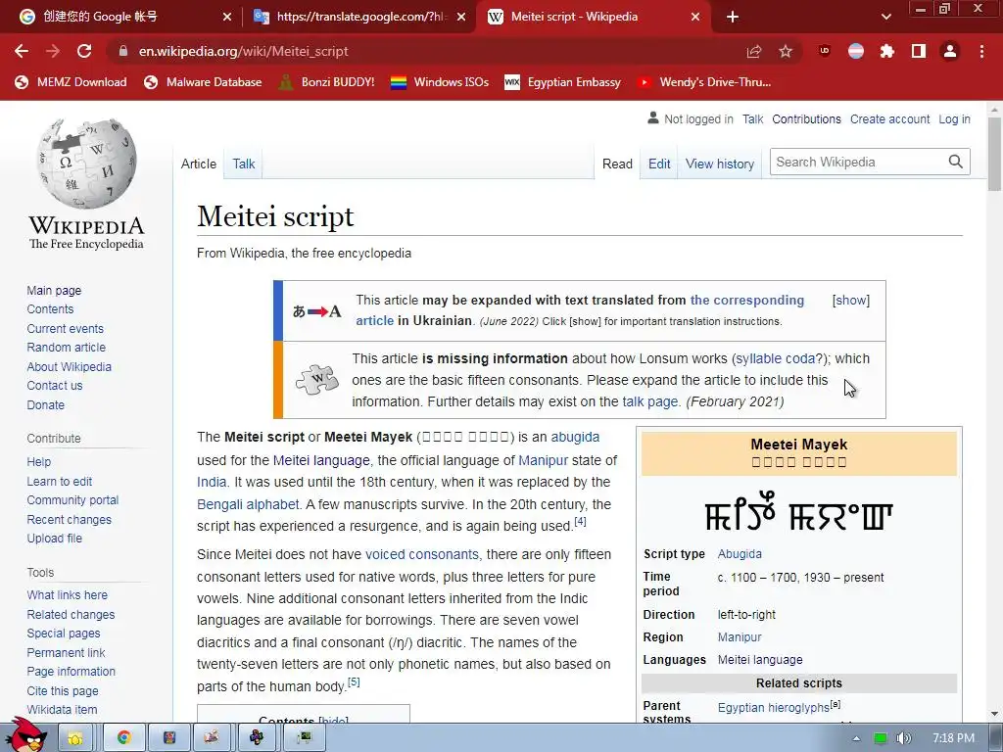Image resolution: width=1003 pixels, height=752 pixels.
Task: Open a Random article
Action: [66, 348]
